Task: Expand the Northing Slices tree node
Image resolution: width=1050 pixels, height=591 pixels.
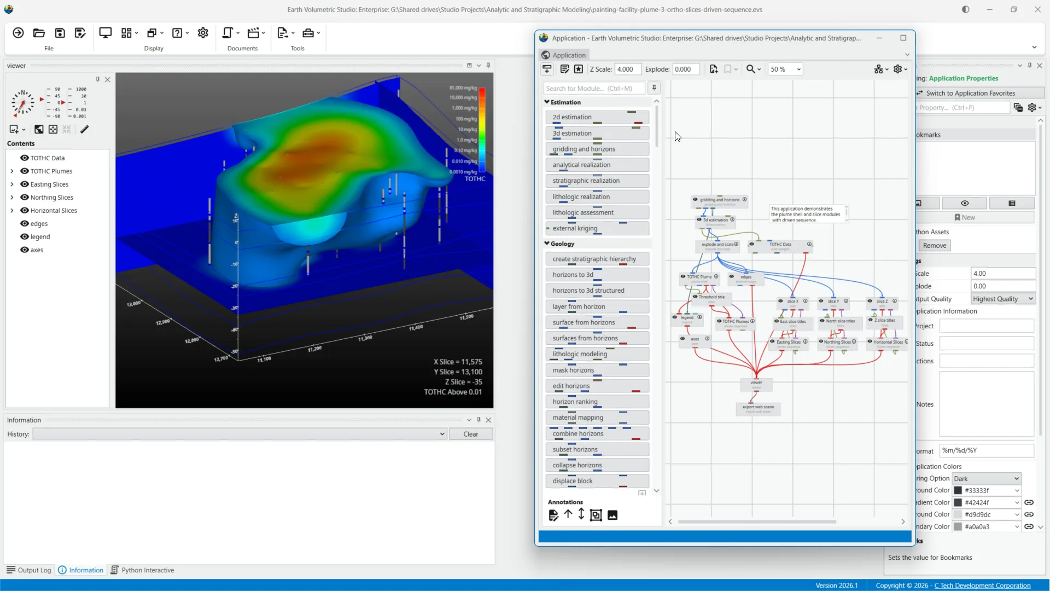Action: click(12, 197)
